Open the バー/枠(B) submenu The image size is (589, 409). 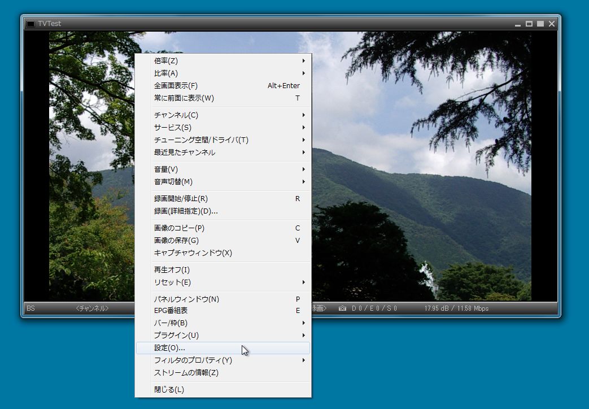(223, 323)
